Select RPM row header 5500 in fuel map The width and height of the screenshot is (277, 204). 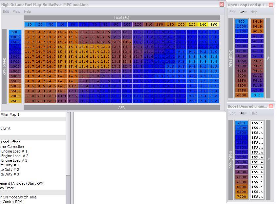pyautogui.click(x=15, y=81)
